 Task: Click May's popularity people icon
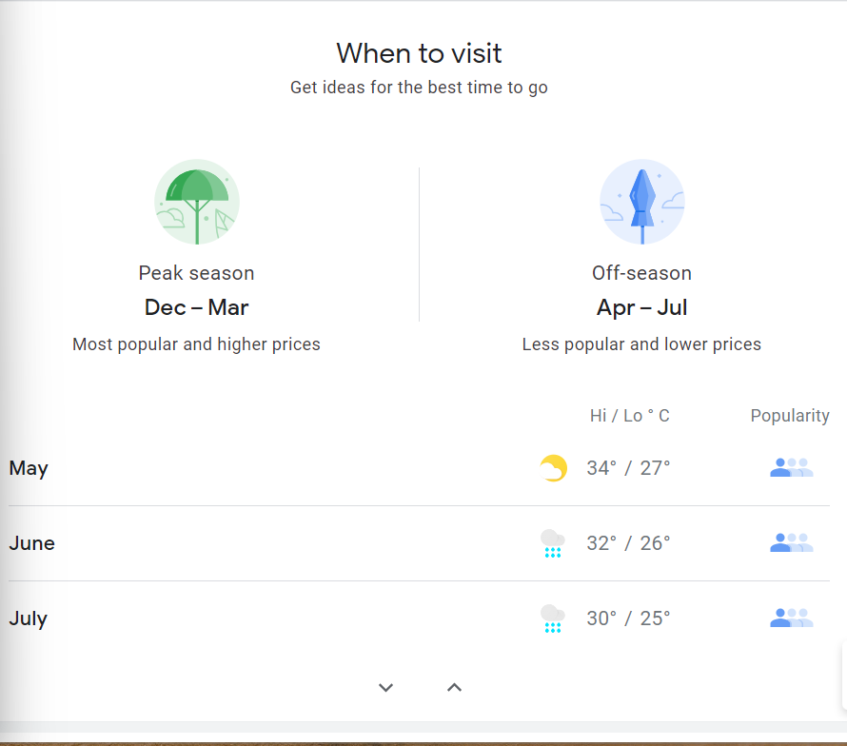click(x=792, y=467)
